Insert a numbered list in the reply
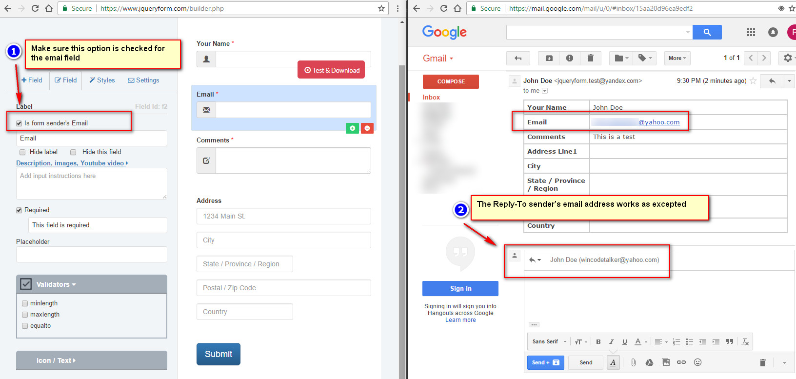Screen dimensions: 796x379 (677, 342)
